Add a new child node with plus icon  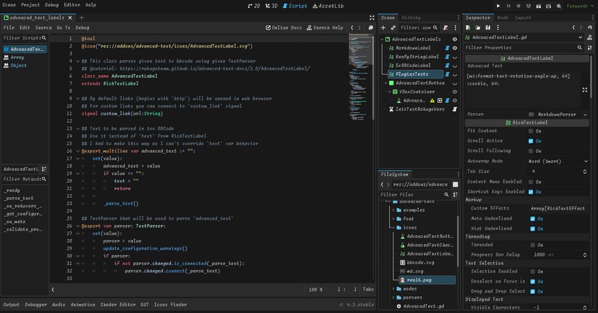(x=383, y=27)
